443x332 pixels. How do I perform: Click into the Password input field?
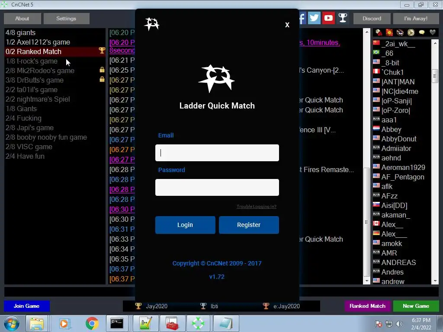point(217,187)
